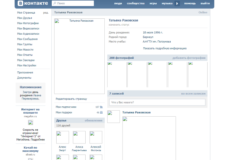Click the music play arrow button
The height and width of the screenshot is (160, 242).
(177, 3)
